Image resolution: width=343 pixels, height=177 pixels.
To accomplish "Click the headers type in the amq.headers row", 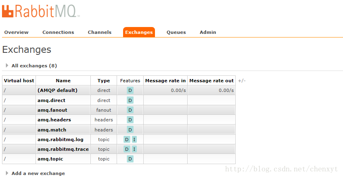I will tap(104, 120).
